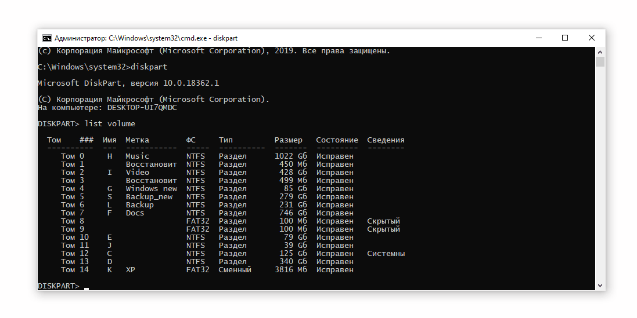Viewport: 637px width, 318px height.
Task: Click the 'Метка' column header
Action: click(137, 140)
